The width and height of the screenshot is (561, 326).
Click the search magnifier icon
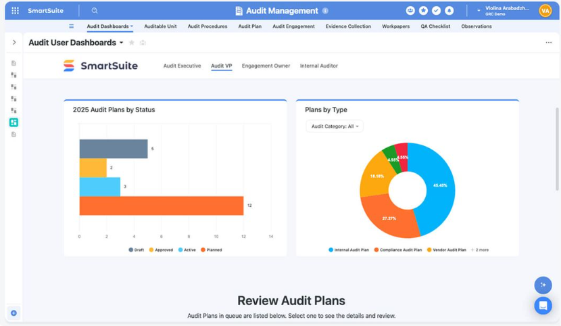tap(95, 11)
